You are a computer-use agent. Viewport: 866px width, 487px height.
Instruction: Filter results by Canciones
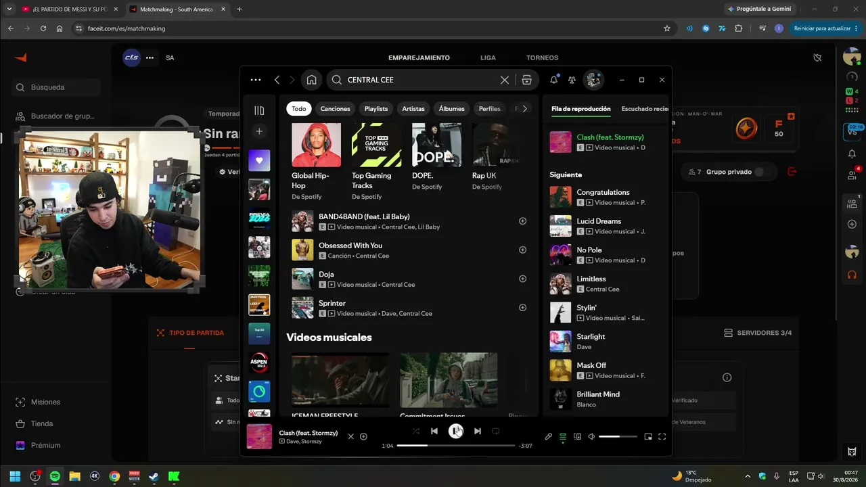[x=336, y=109]
